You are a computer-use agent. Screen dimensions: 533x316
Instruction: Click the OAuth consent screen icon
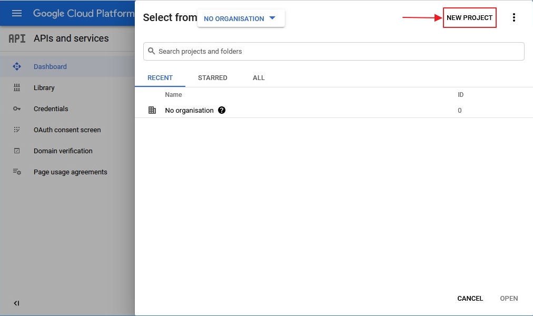17,130
